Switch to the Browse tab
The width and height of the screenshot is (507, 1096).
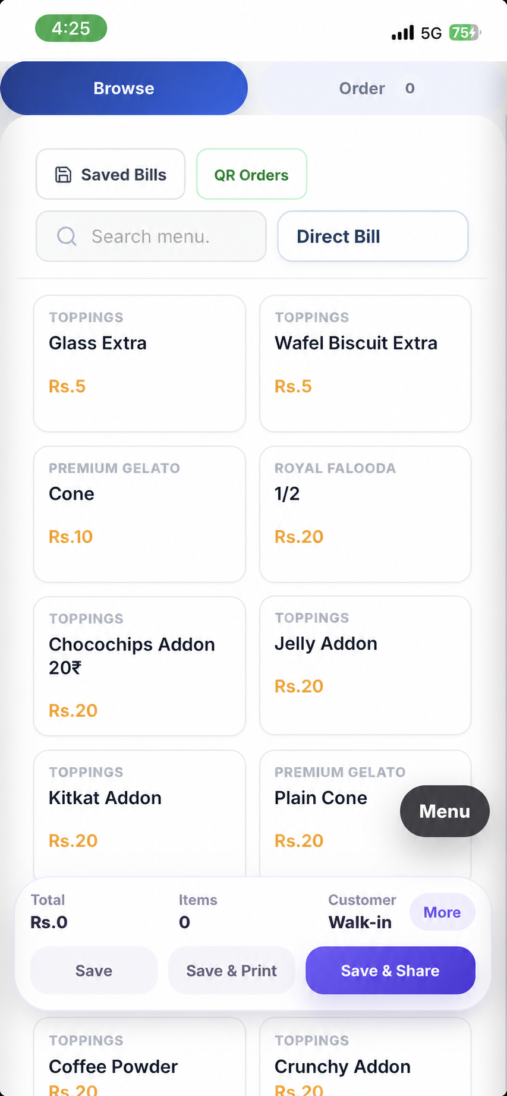(124, 88)
